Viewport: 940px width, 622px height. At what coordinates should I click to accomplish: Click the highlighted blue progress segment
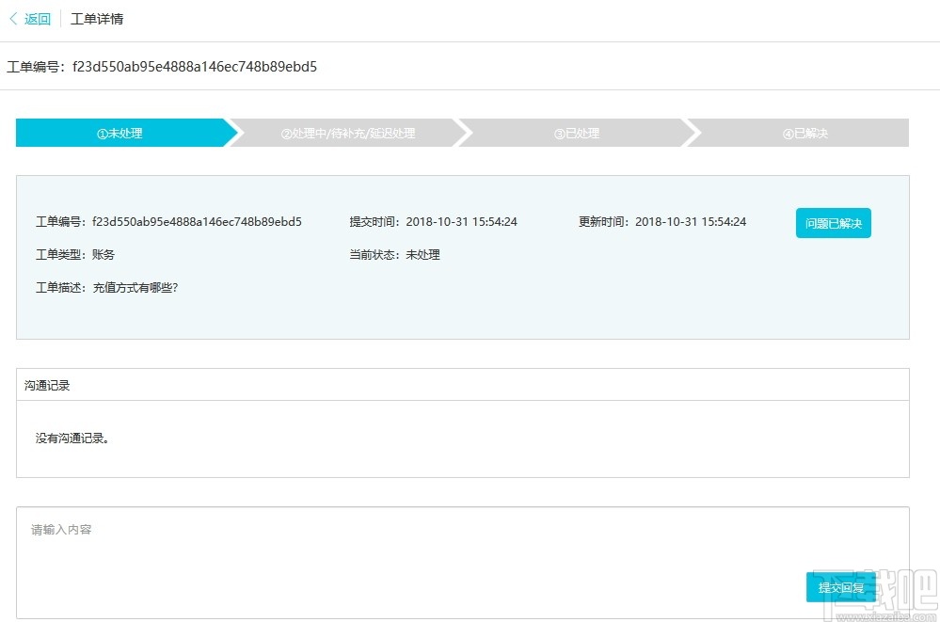(x=122, y=133)
